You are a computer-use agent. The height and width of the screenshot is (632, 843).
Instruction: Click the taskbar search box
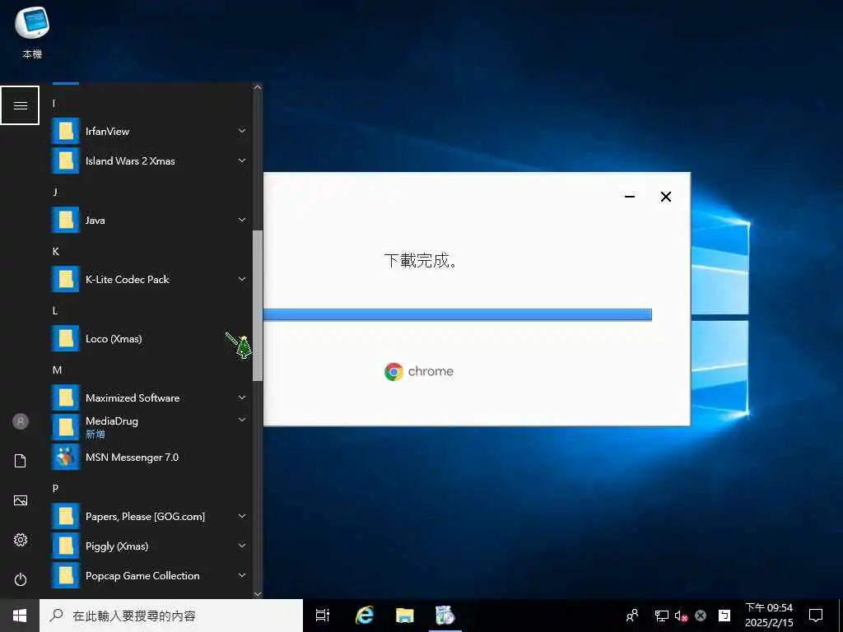pos(171,616)
